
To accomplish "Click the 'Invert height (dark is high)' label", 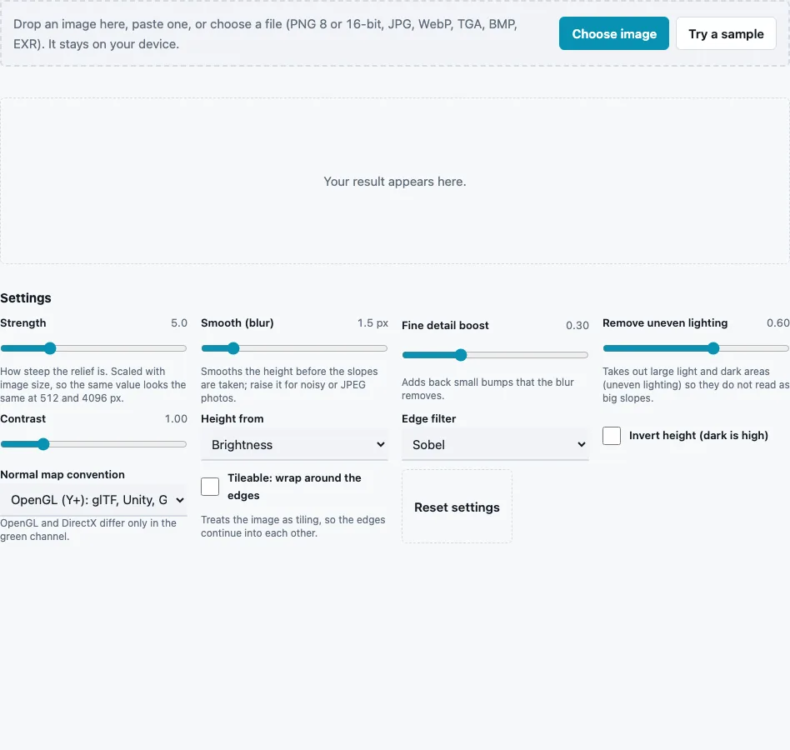I will click(698, 435).
